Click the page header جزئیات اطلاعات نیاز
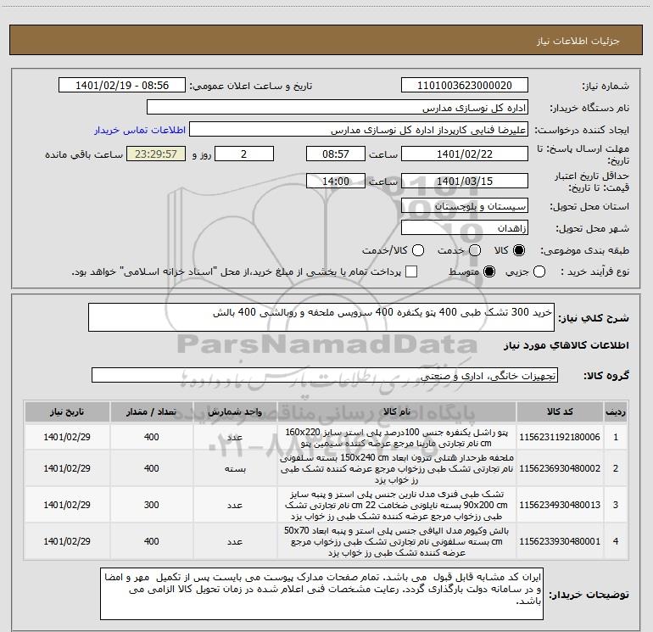Screen dimensions: 653x632 [578, 41]
